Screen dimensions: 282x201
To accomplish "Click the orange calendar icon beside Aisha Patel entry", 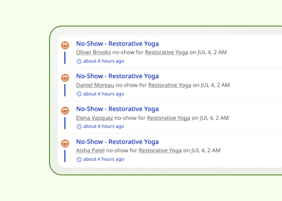I will tap(65, 144).
